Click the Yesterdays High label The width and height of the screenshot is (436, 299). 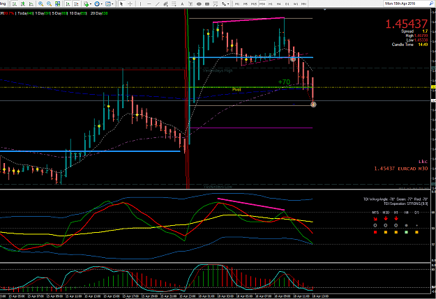point(218,70)
